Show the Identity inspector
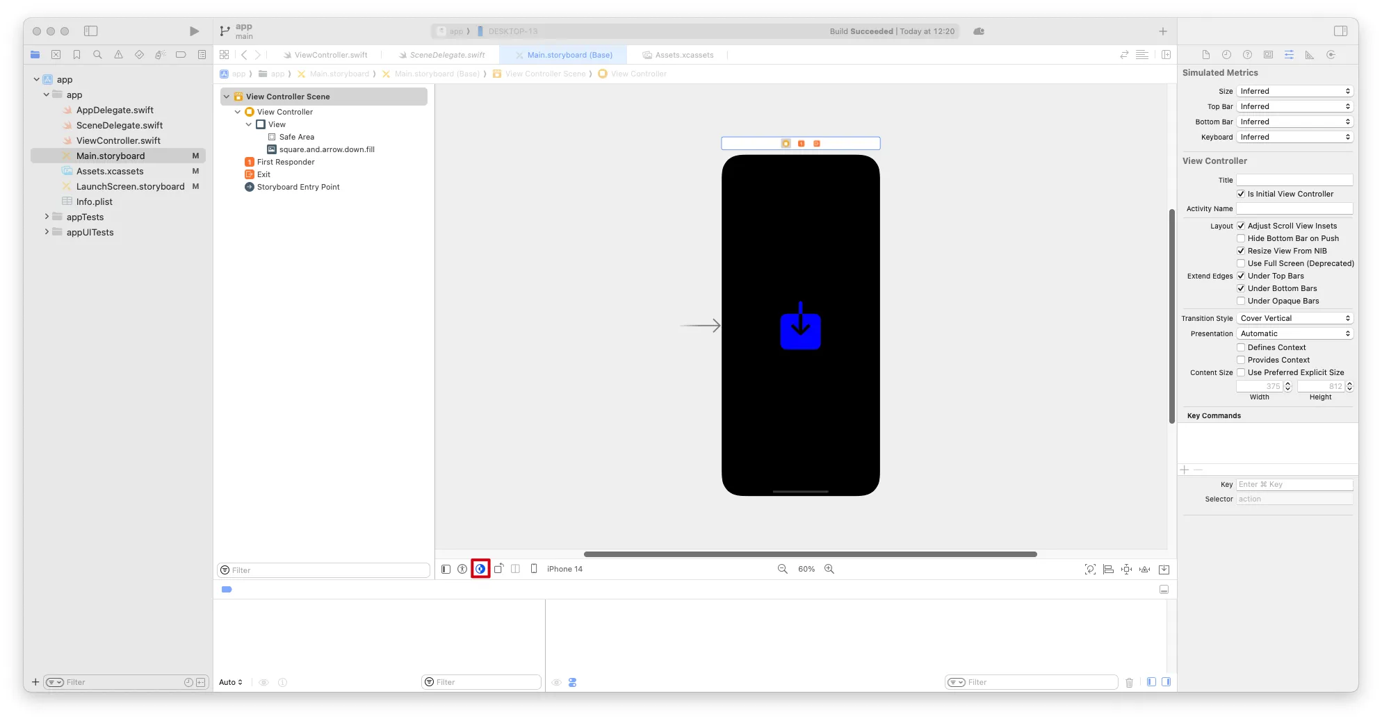1382x721 pixels. [x=1269, y=55]
